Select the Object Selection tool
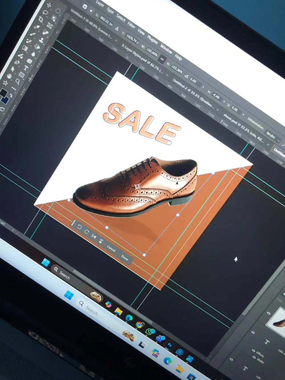Image resolution: width=285 pixels, height=380 pixels. click(54, 18)
